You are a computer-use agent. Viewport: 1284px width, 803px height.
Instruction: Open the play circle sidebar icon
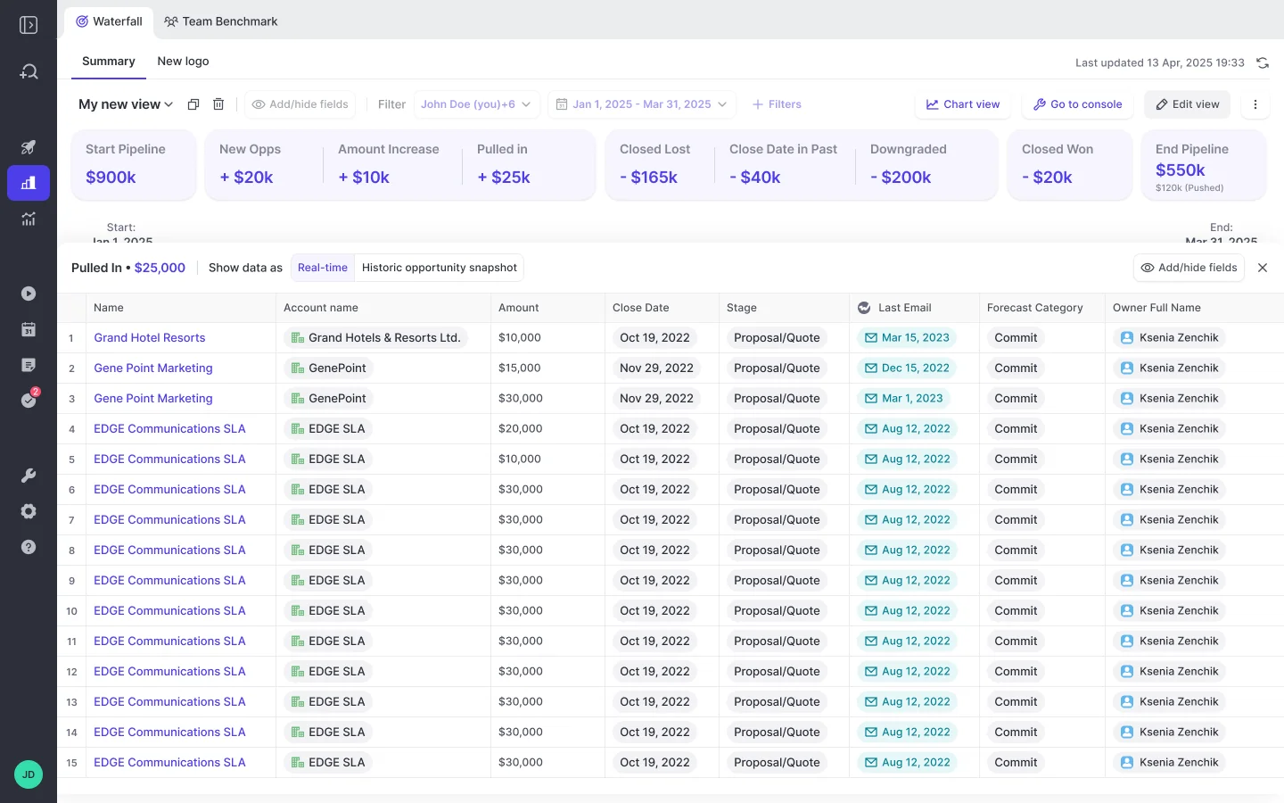coord(29,294)
